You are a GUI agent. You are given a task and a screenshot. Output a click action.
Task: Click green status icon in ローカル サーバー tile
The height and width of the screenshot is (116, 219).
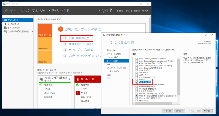pyautogui.click(x=78, y=85)
